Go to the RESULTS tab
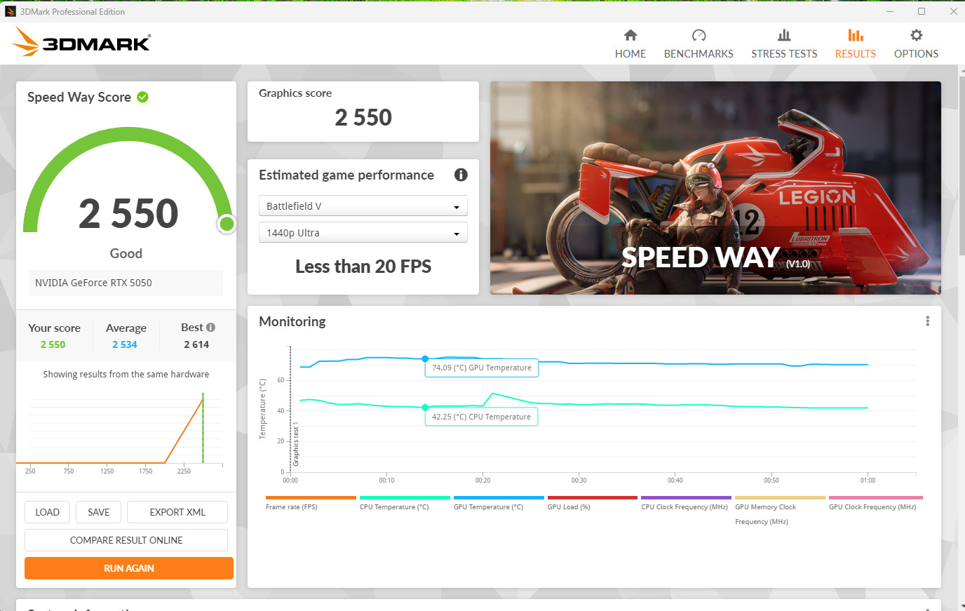This screenshot has height=611, width=965. pos(856,53)
